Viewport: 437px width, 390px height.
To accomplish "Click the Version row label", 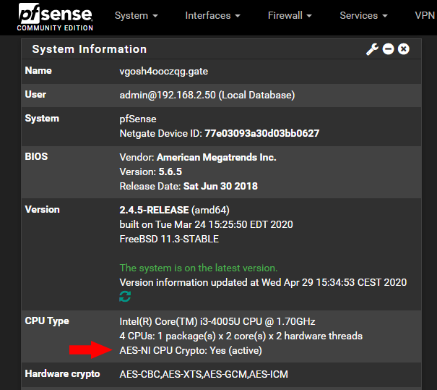I will tap(42, 210).
